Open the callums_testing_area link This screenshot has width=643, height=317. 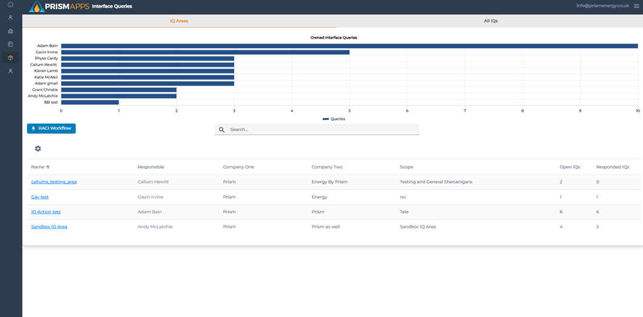(x=54, y=182)
